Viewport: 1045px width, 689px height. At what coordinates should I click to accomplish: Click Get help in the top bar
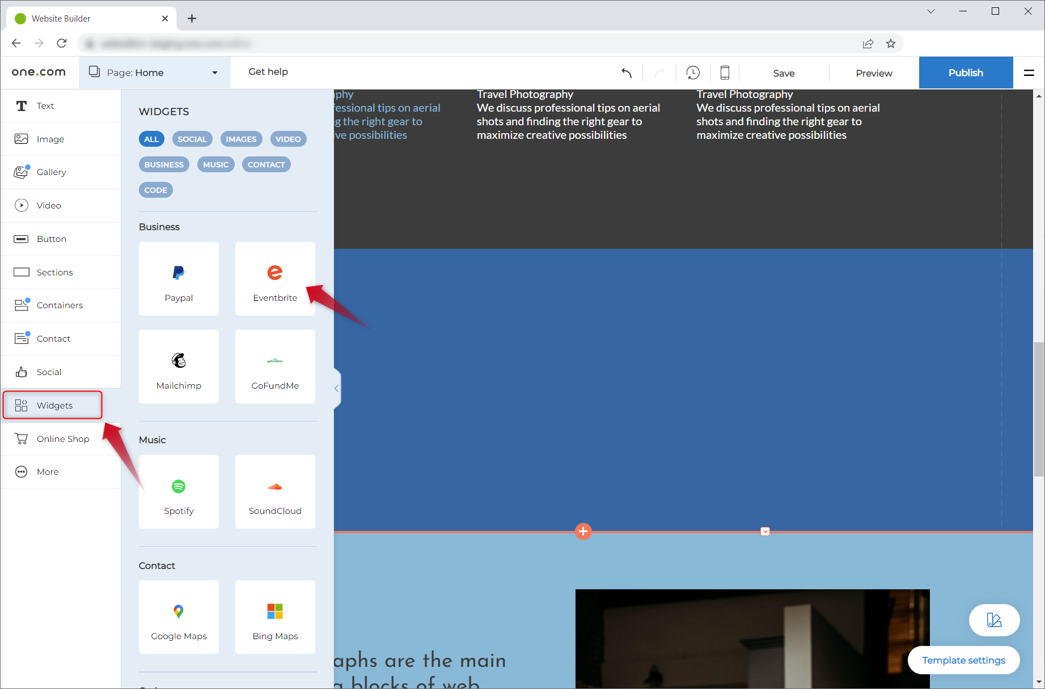268,71
